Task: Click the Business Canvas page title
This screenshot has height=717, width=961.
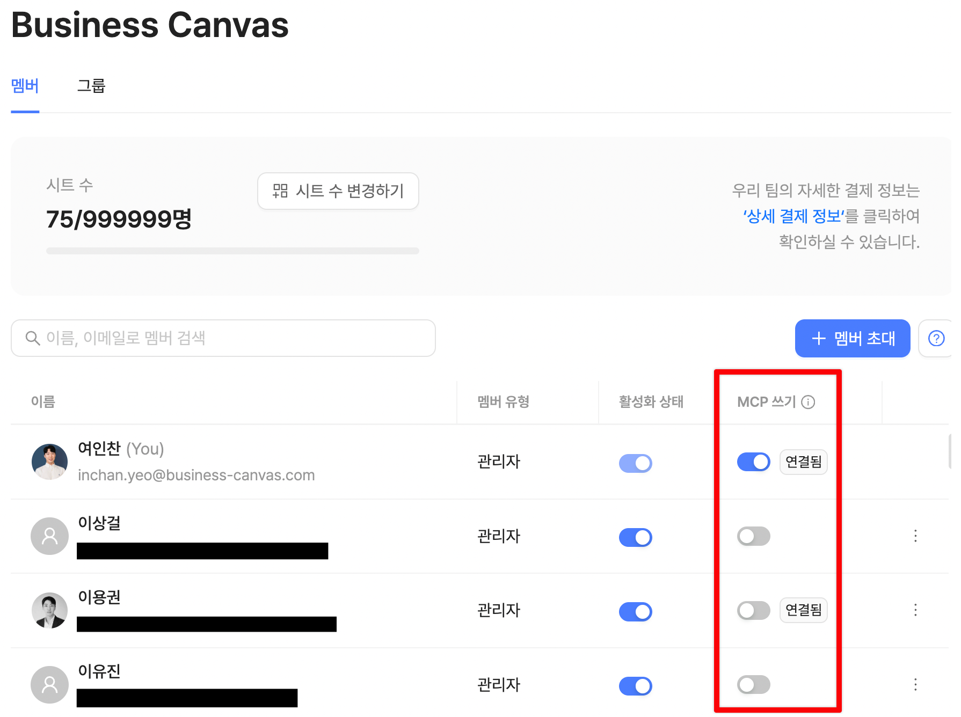Action: [150, 25]
